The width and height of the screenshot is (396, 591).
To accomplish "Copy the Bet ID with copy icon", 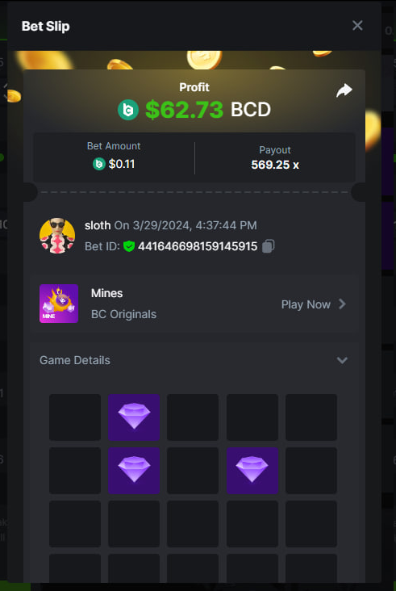I will (x=269, y=246).
